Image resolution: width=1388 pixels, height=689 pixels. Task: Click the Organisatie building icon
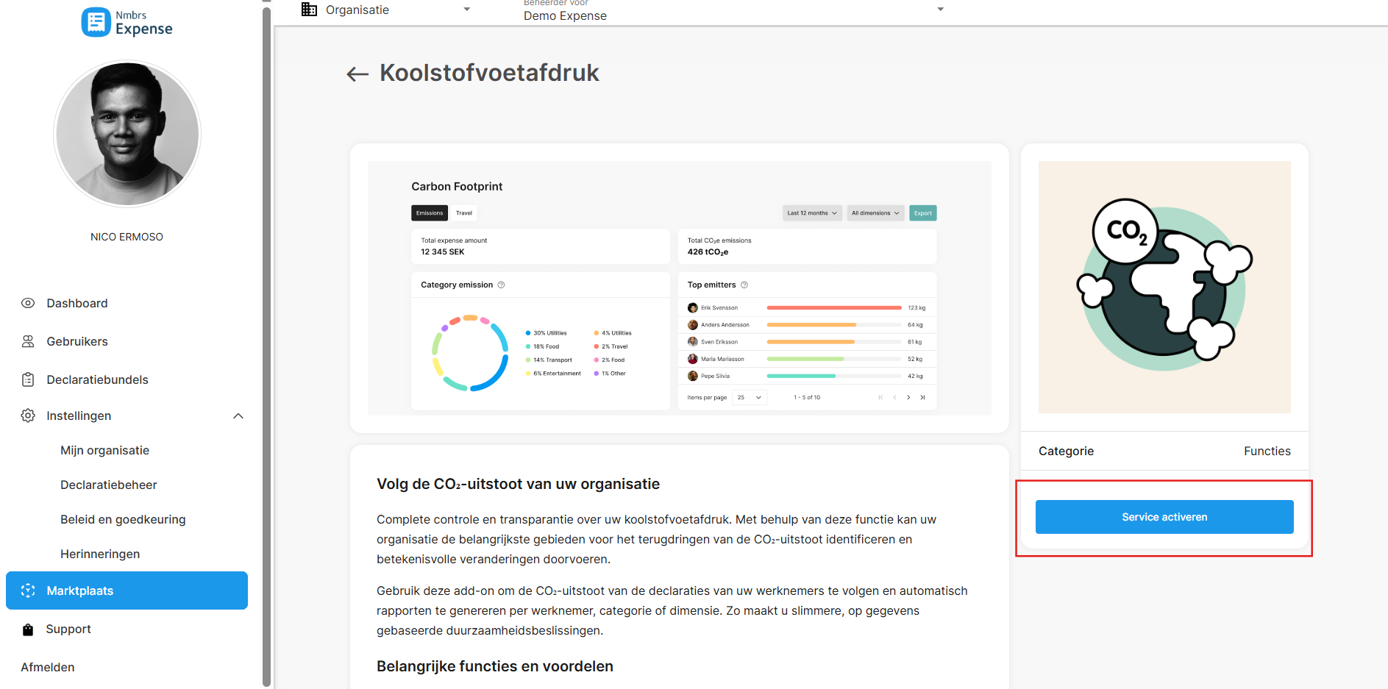309,10
